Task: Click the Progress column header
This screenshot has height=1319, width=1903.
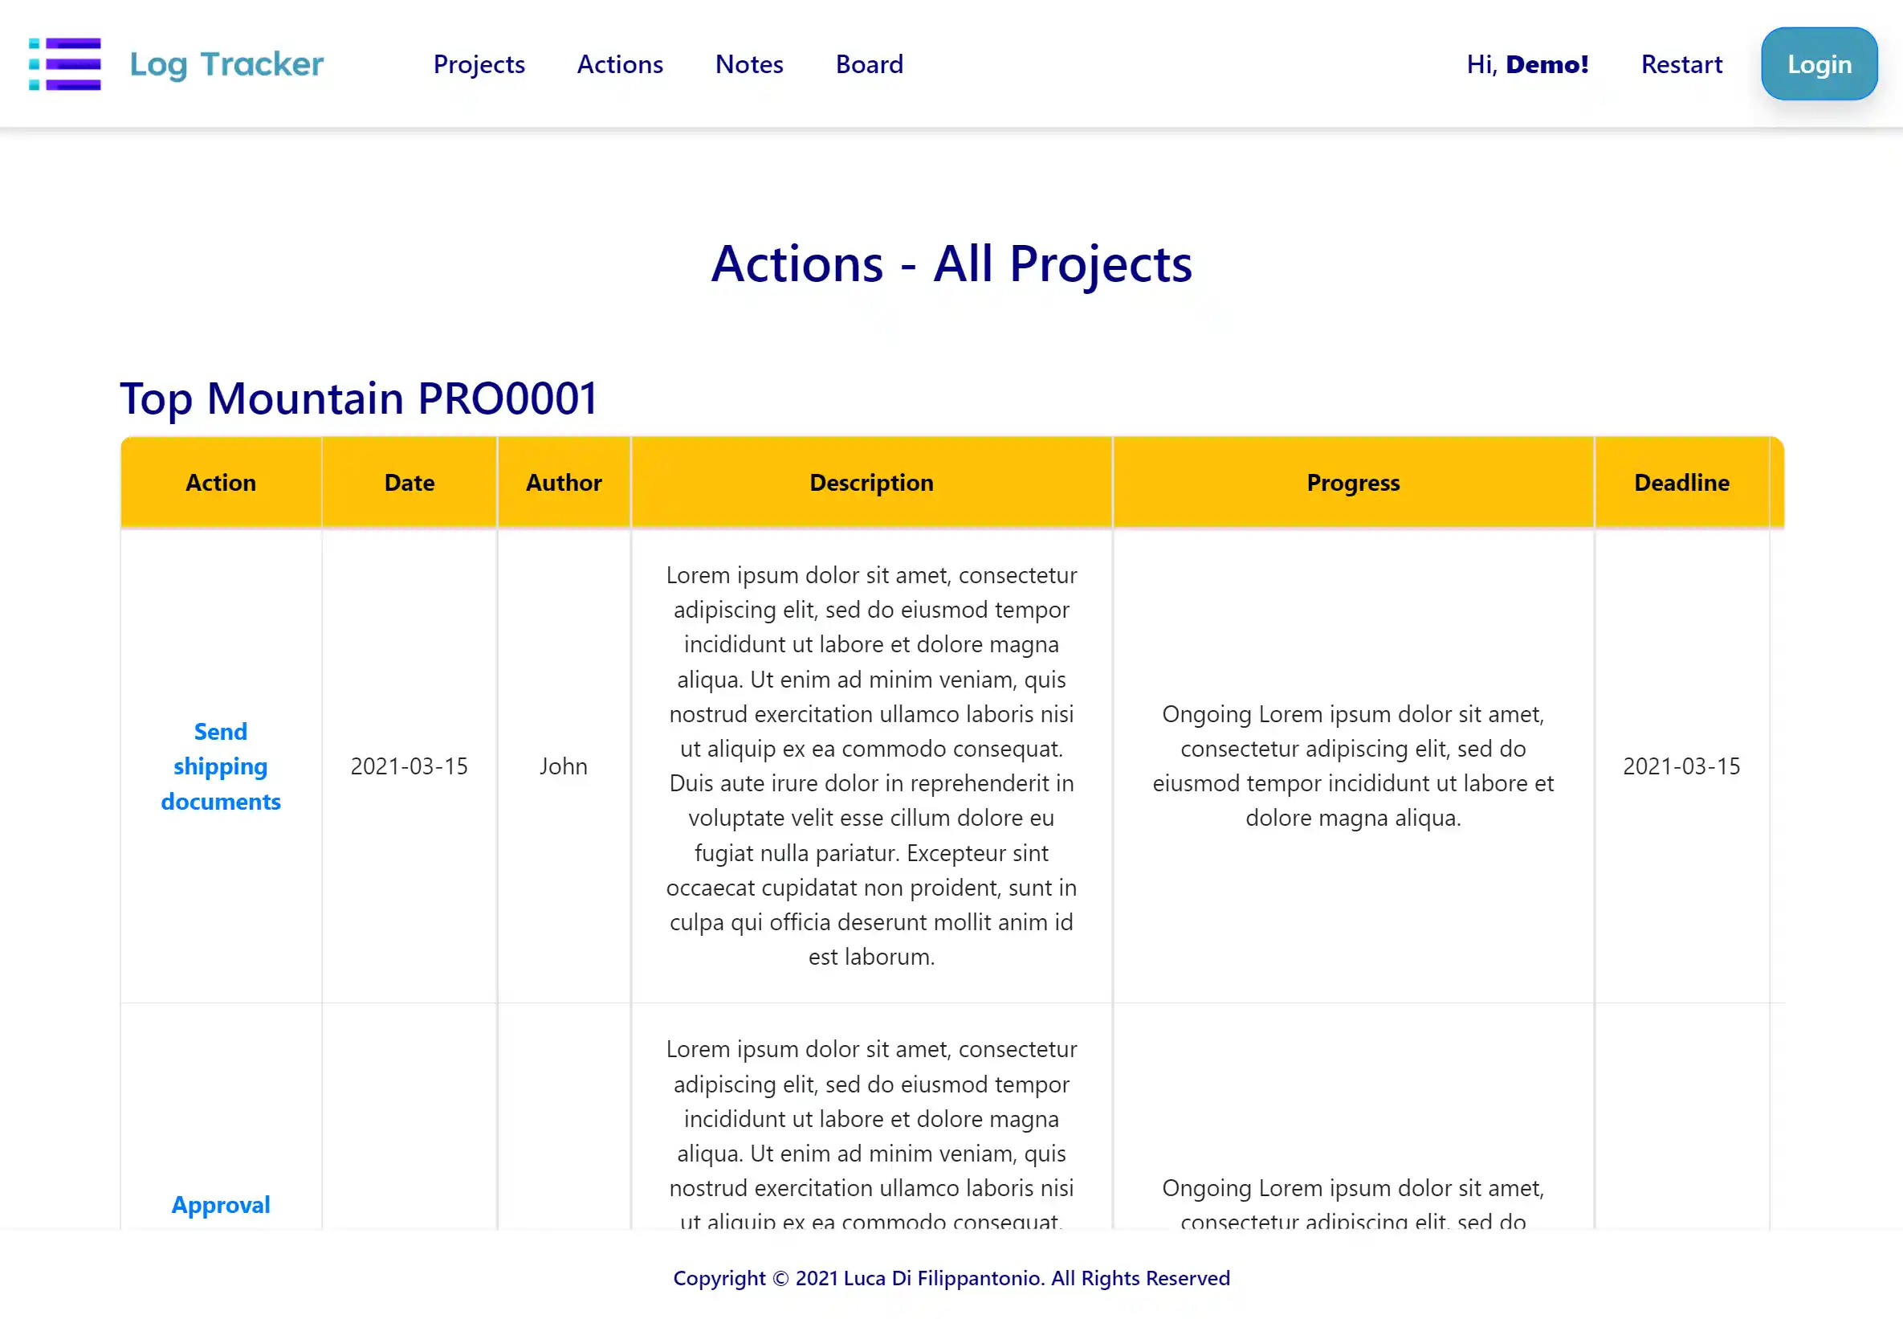Action: click(x=1353, y=483)
